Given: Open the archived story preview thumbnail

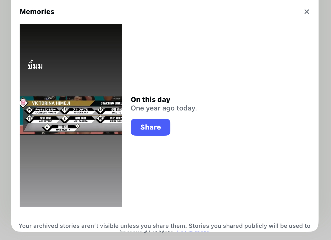Looking at the screenshot, I should [x=71, y=115].
